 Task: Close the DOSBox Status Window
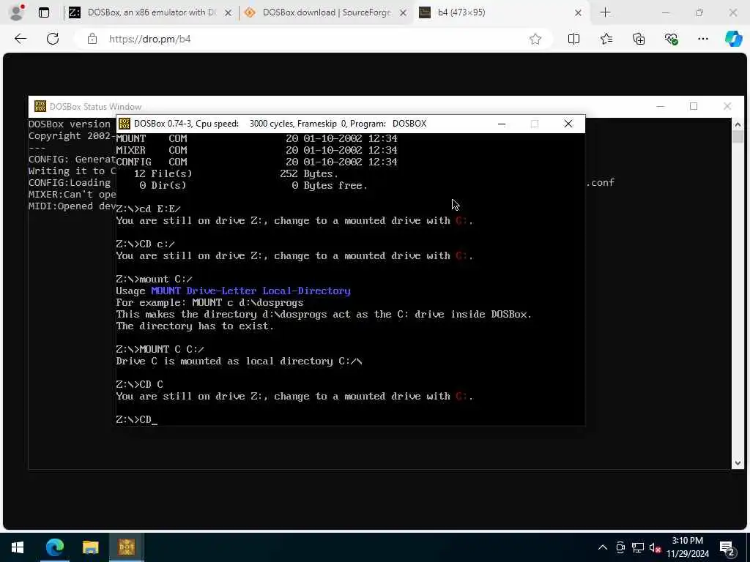(x=727, y=106)
